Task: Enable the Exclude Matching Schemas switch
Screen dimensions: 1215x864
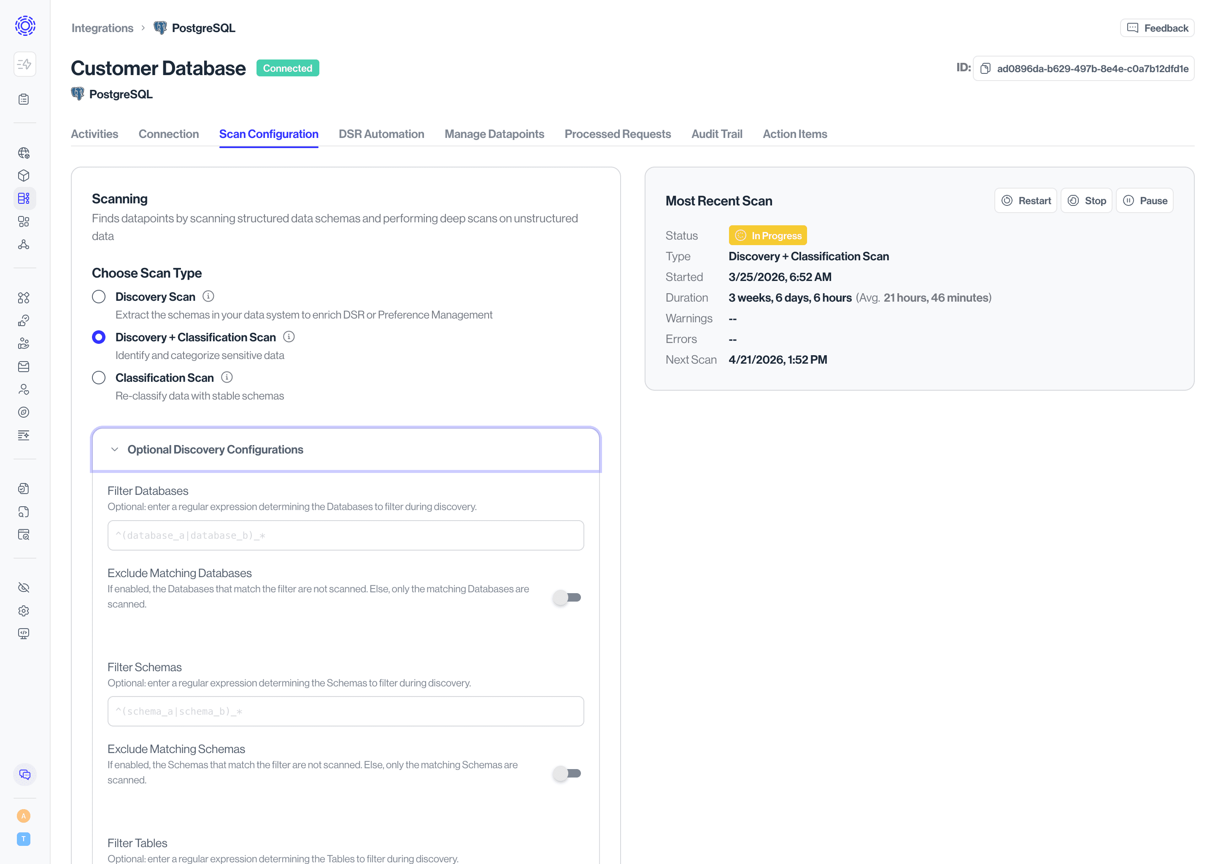Action: tap(567, 773)
